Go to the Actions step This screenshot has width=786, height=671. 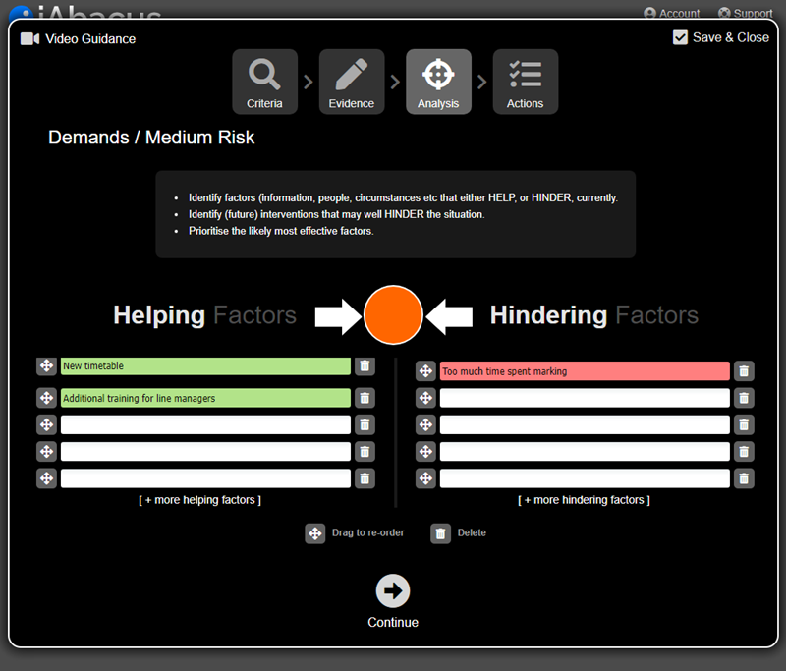click(526, 82)
